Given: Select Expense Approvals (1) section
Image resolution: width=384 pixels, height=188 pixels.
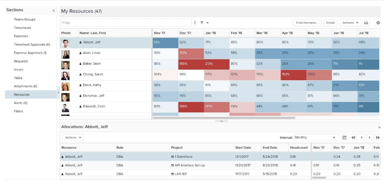Looking at the screenshot, I should (30, 53).
